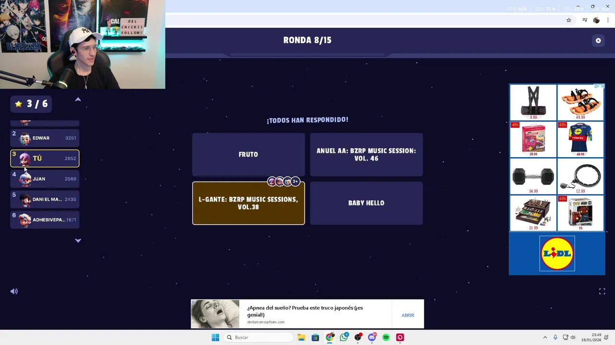Open the sleep apnea ad thumbnail image
615x345 pixels.
[x=215, y=314]
